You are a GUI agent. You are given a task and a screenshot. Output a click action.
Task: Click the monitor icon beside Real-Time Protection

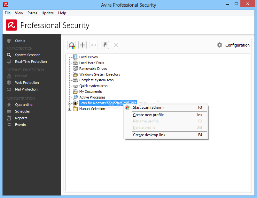point(9,62)
